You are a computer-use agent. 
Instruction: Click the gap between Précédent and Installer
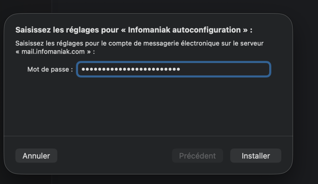coord(226,156)
